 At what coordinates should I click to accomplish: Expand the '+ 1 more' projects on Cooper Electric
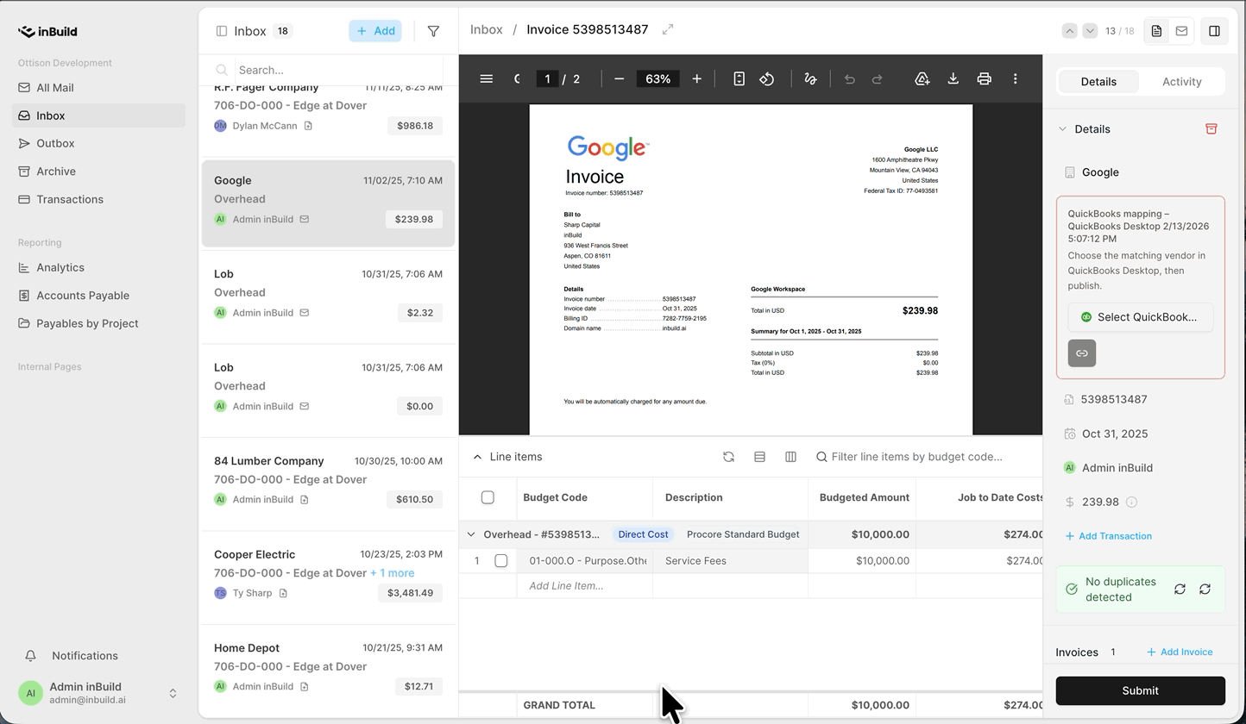click(393, 573)
